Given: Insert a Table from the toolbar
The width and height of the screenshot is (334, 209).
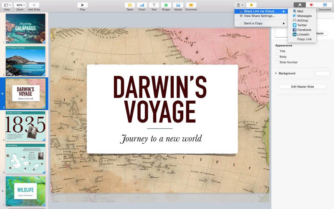Looking at the screenshot, I should 130,5.
